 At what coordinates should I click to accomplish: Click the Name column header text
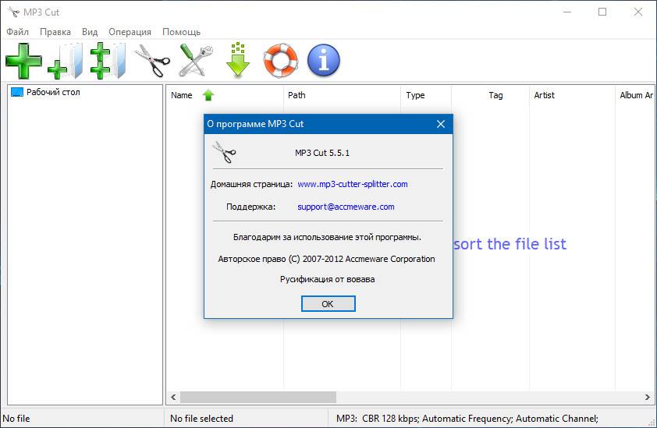182,95
